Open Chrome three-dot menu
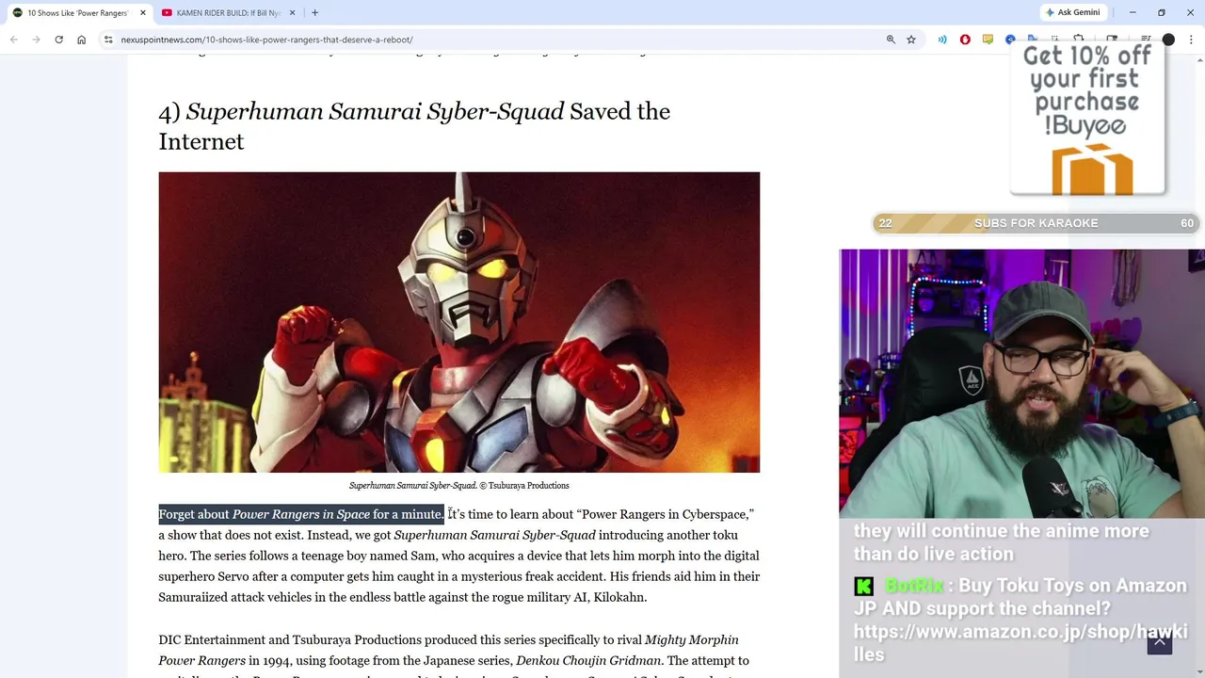1205x678 pixels. [x=1191, y=40]
